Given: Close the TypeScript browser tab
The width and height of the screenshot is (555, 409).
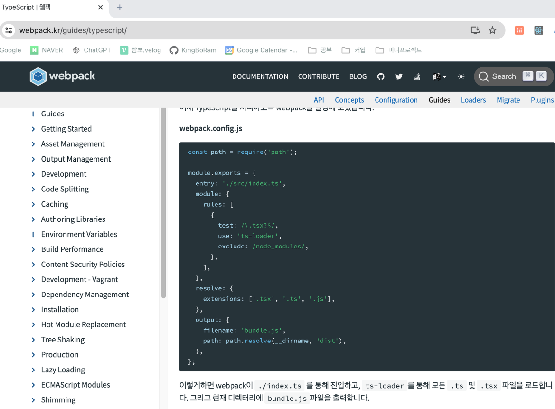Looking at the screenshot, I should (x=101, y=7).
